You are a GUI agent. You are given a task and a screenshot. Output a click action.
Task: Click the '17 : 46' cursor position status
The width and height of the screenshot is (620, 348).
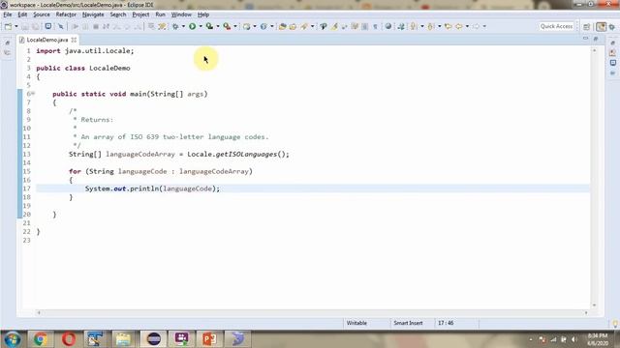pos(446,323)
